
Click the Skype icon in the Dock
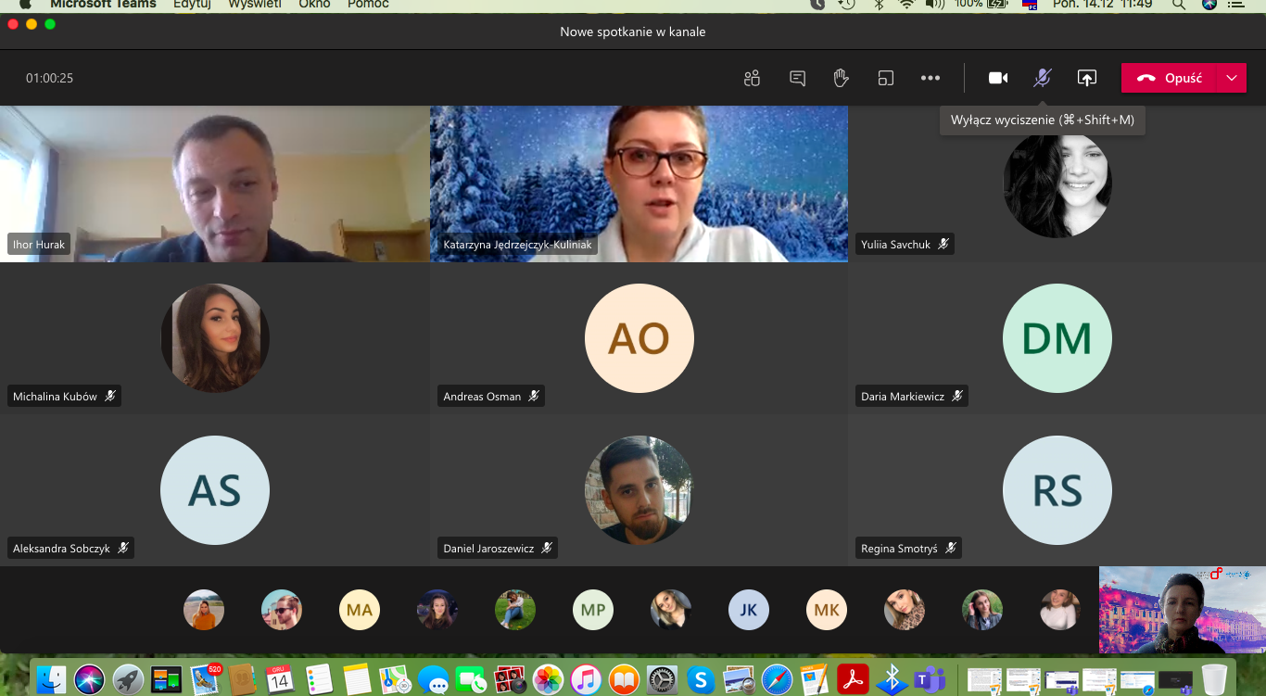point(699,679)
